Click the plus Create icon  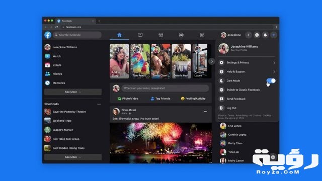[248, 35]
